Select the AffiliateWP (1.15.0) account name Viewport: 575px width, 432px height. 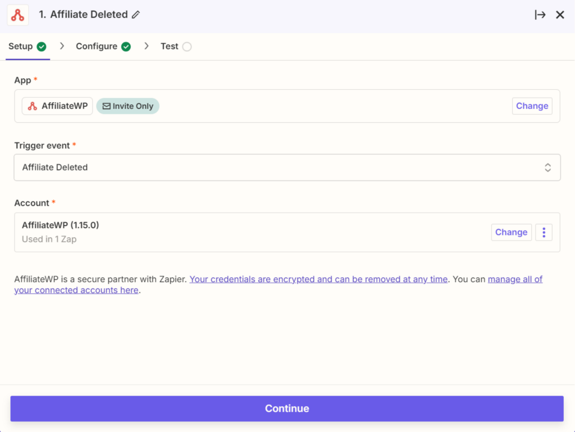pos(61,225)
